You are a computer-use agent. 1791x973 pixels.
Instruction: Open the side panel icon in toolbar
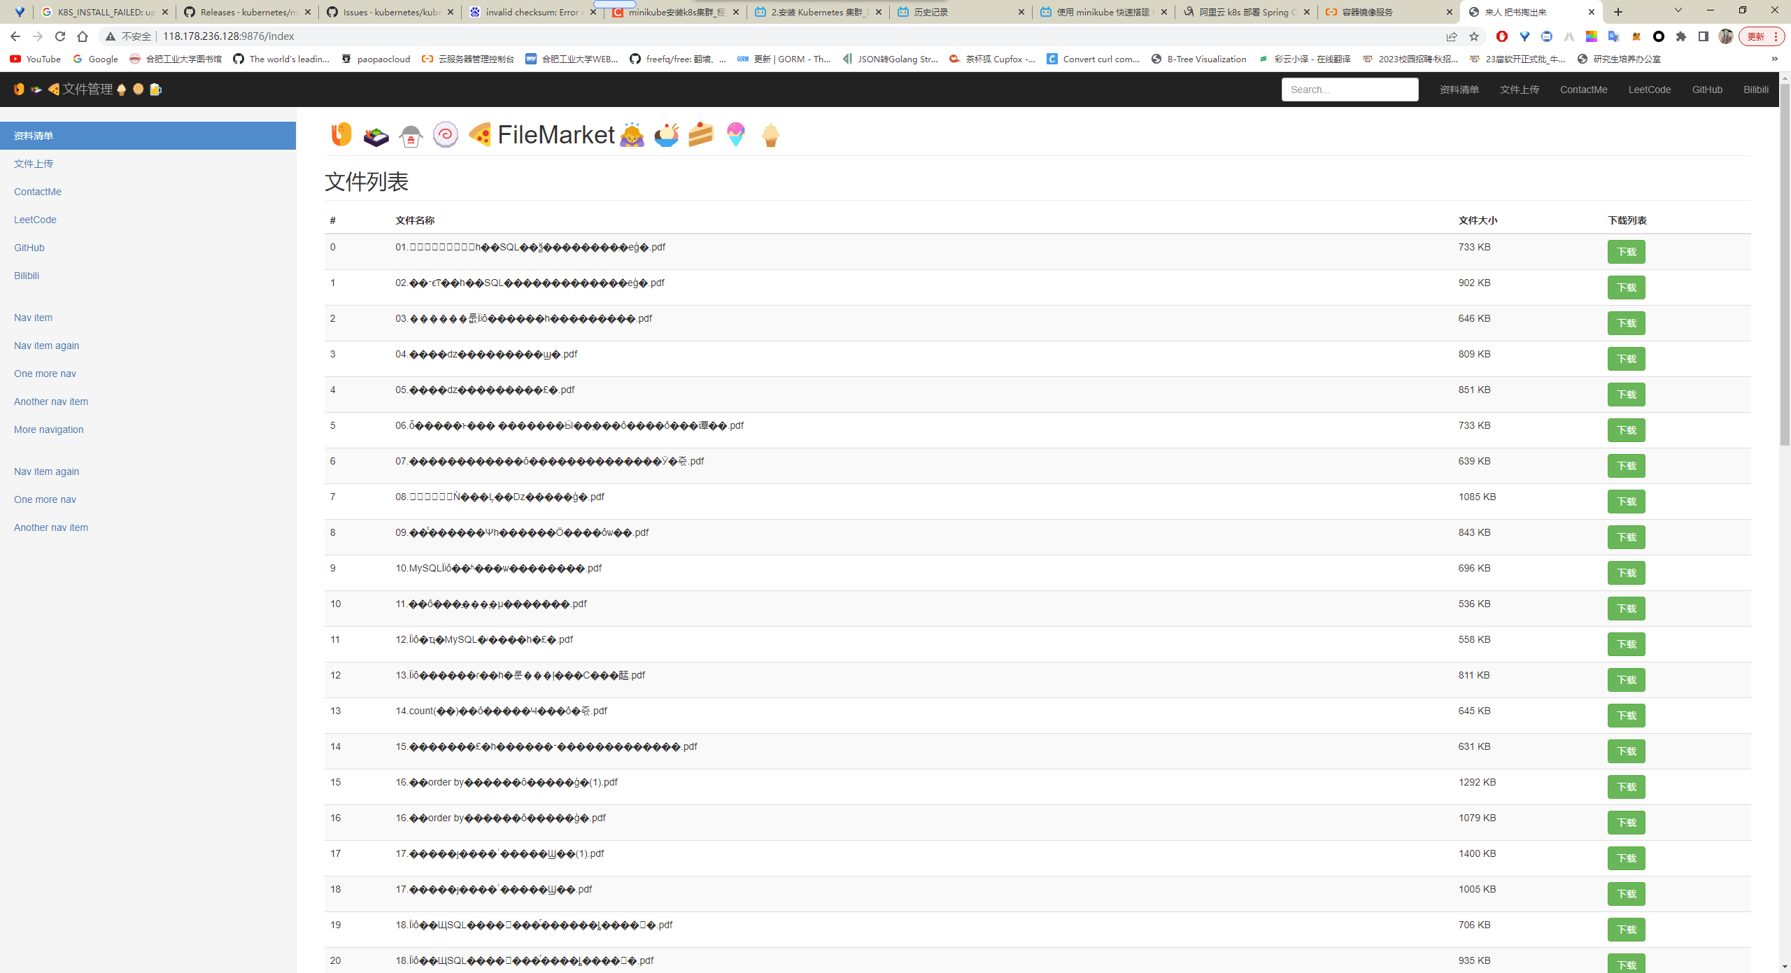point(1704,36)
